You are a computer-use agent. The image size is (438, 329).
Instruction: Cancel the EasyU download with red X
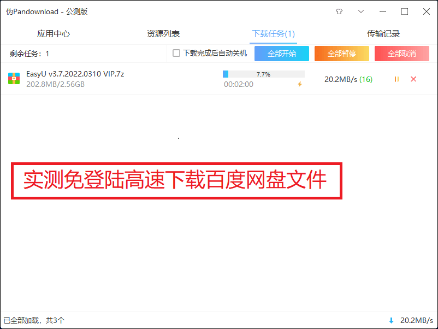(x=413, y=79)
